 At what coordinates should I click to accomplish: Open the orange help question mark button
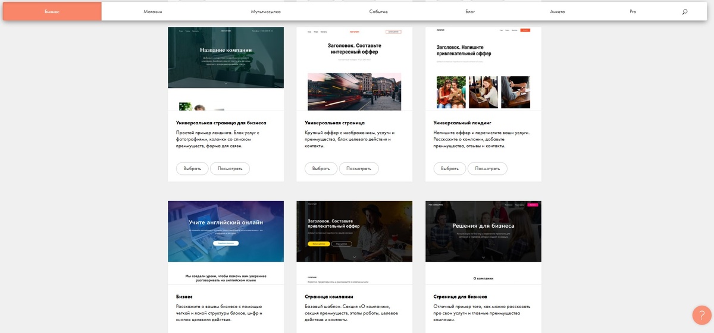(x=702, y=315)
